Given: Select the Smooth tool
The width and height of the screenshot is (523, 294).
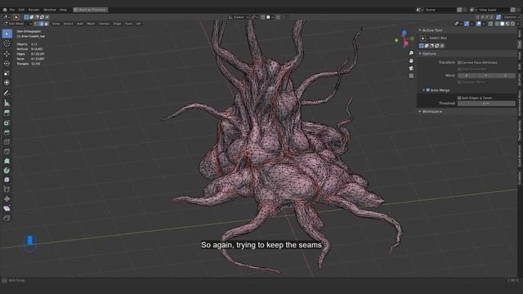Looking at the screenshot, I should 7,180.
